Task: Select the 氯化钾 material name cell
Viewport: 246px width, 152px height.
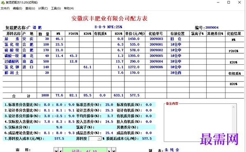Action: pos(12,67)
